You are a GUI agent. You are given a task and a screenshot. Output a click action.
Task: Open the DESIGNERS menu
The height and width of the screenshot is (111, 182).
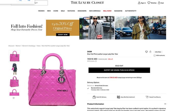coord(82,11)
